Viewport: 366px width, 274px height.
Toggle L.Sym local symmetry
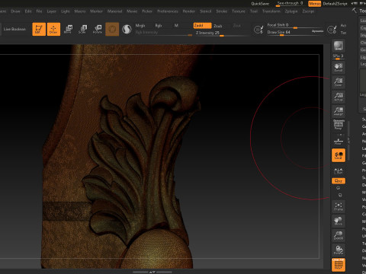click(339, 171)
